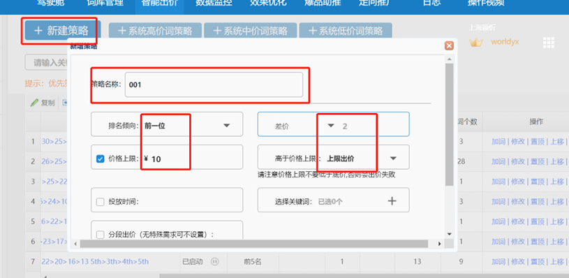The width and height of the screenshot is (569, 278).
Task: Edit the 策略名称 input field
Action: click(x=214, y=85)
